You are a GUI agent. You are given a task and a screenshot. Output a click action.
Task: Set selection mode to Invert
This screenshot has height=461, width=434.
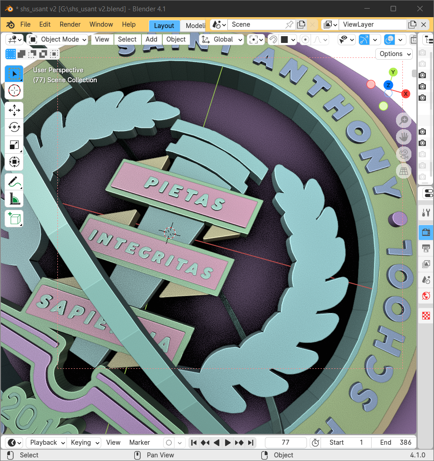coord(43,54)
